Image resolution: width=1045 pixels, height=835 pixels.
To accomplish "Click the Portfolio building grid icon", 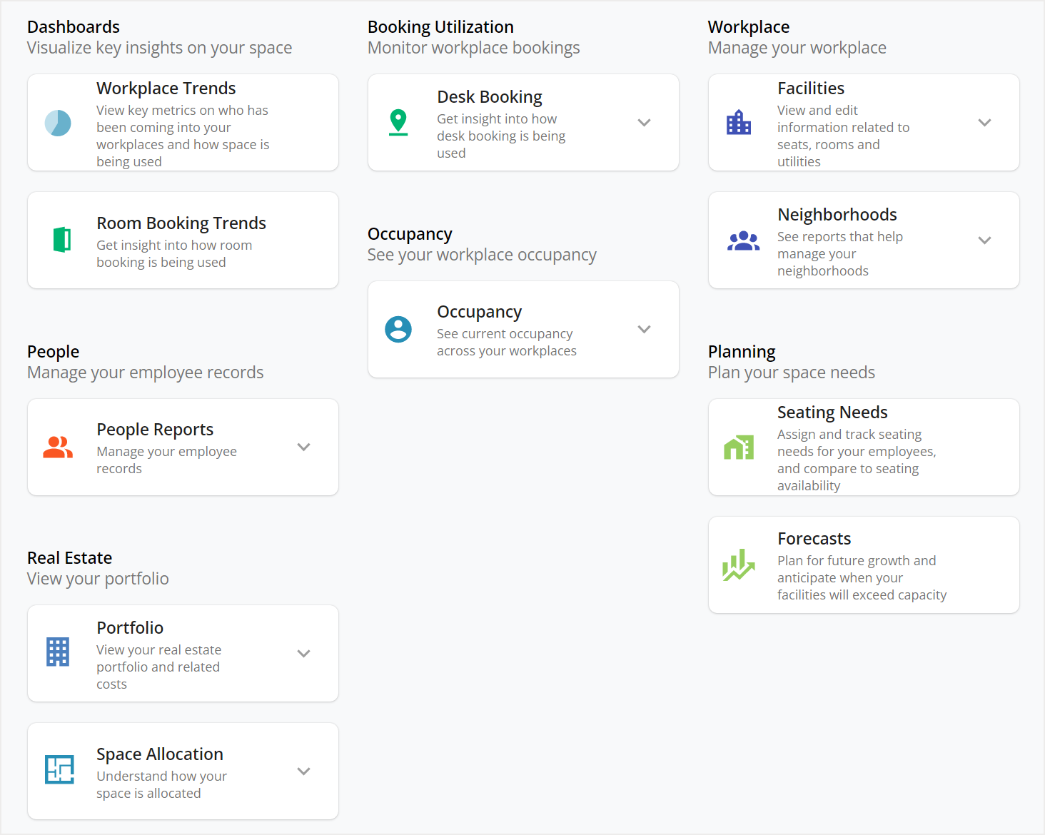I will pos(58,653).
